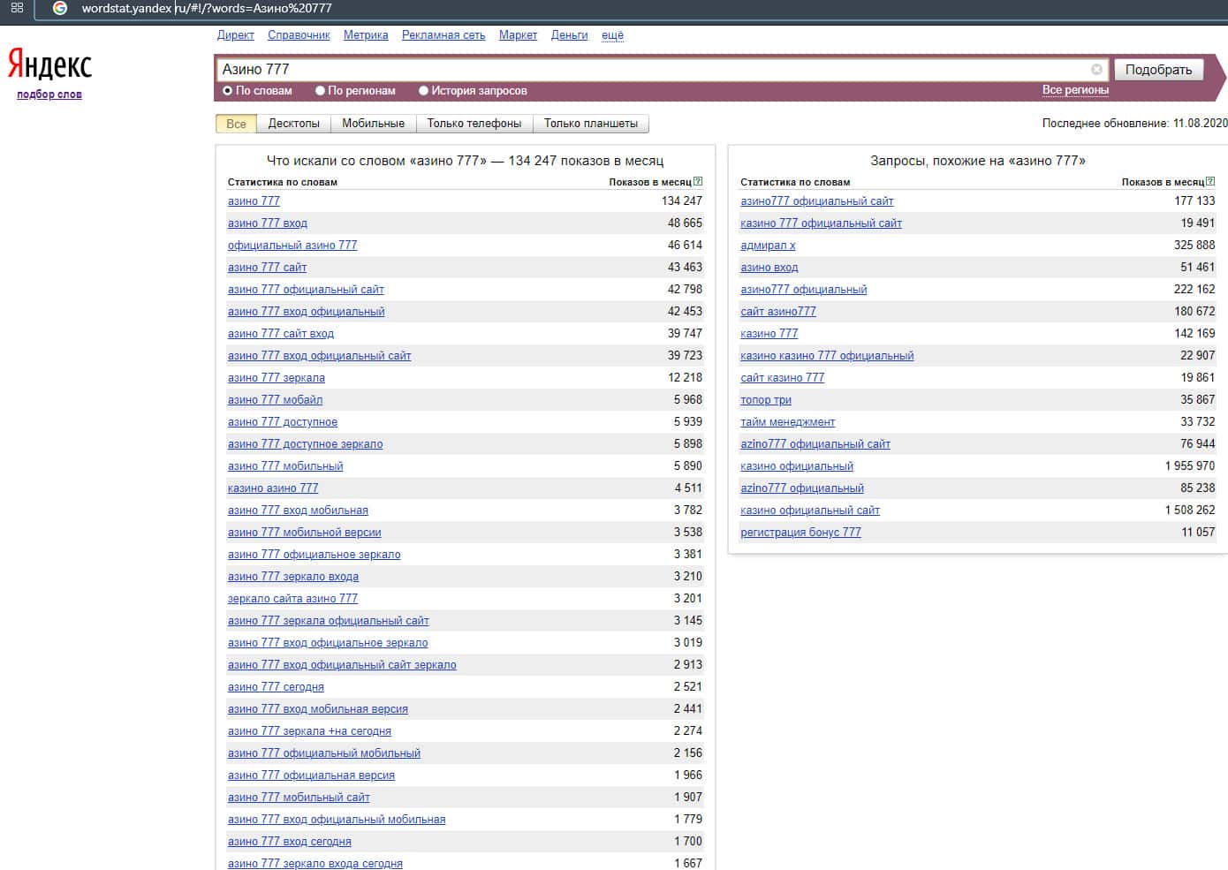Click the Яндекс logo
The width and height of the screenshot is (1228, 870).
(49, 65)
